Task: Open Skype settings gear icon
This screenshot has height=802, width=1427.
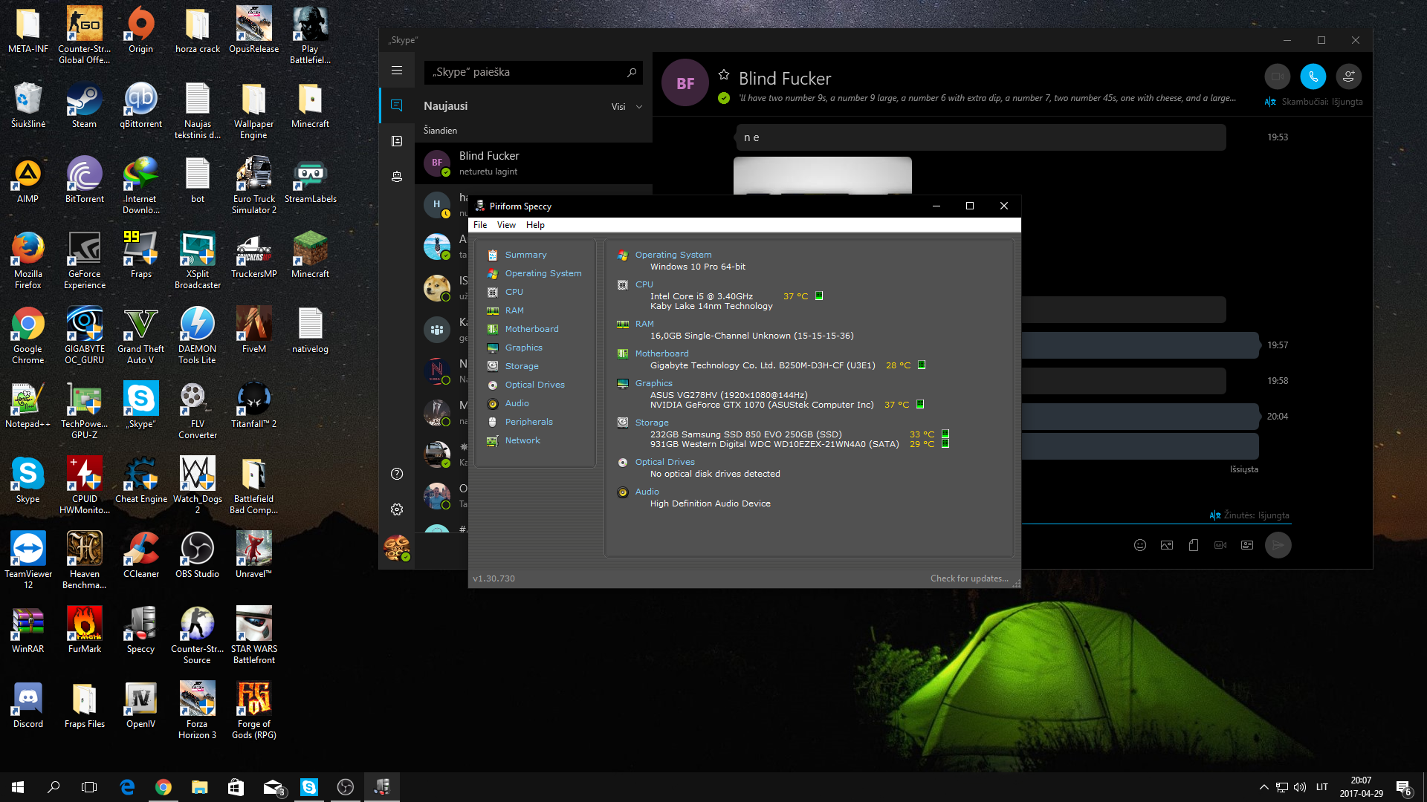Action: click(x=397, y=509)
